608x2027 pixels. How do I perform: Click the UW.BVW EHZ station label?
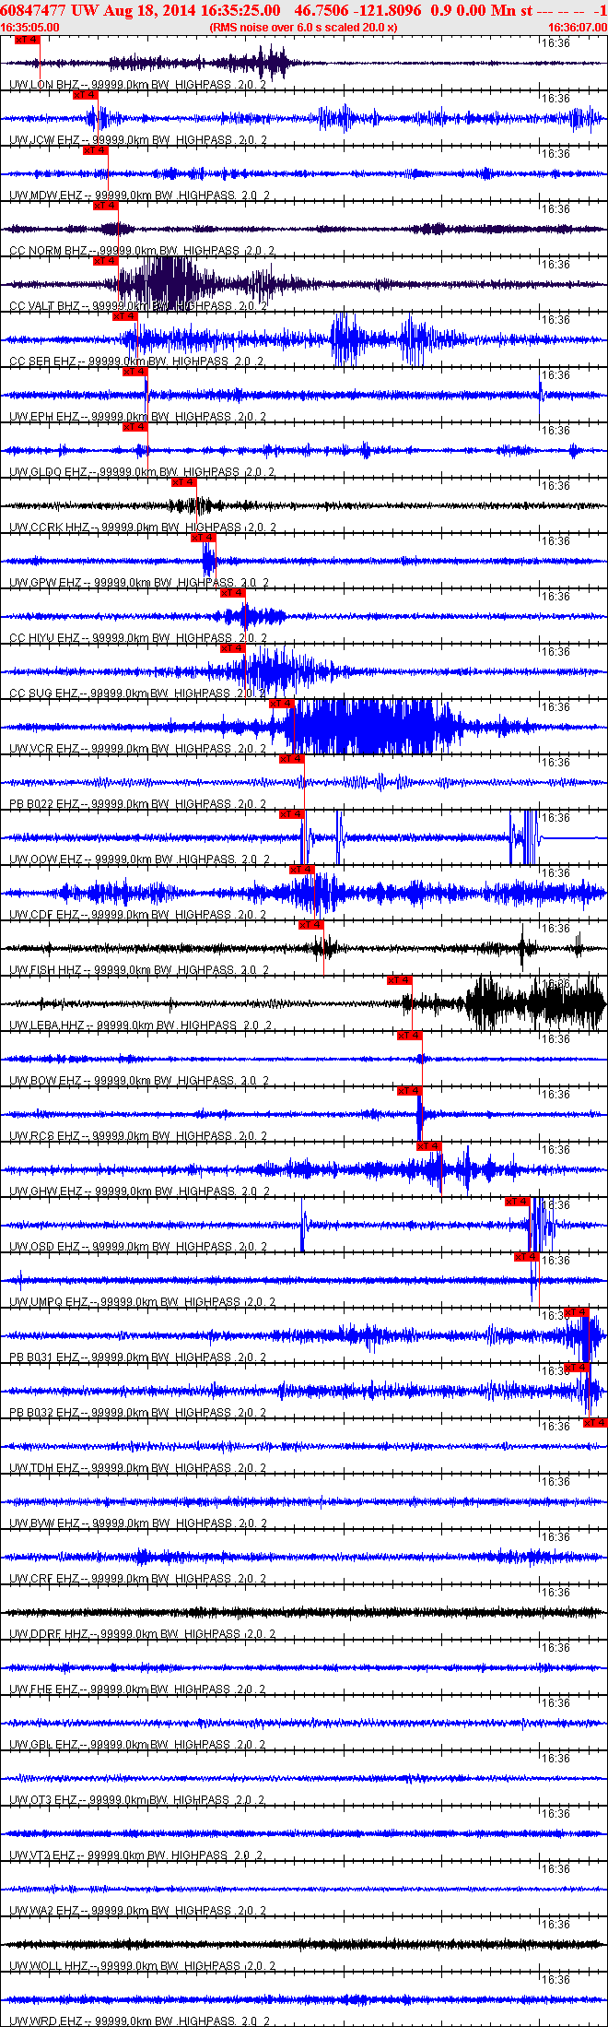44,1523
